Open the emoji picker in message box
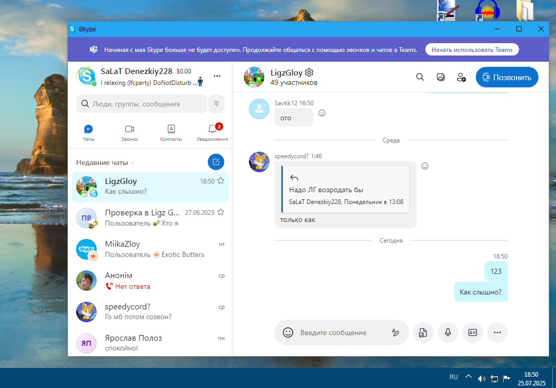 (x=288, y=332)
